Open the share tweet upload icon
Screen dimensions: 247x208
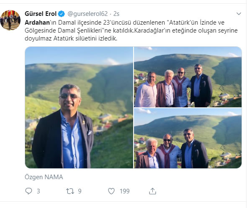pyautogui.click(x=152, y=191)
